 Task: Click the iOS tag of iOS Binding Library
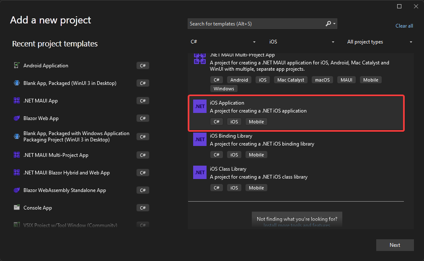[x=234, y=155]
